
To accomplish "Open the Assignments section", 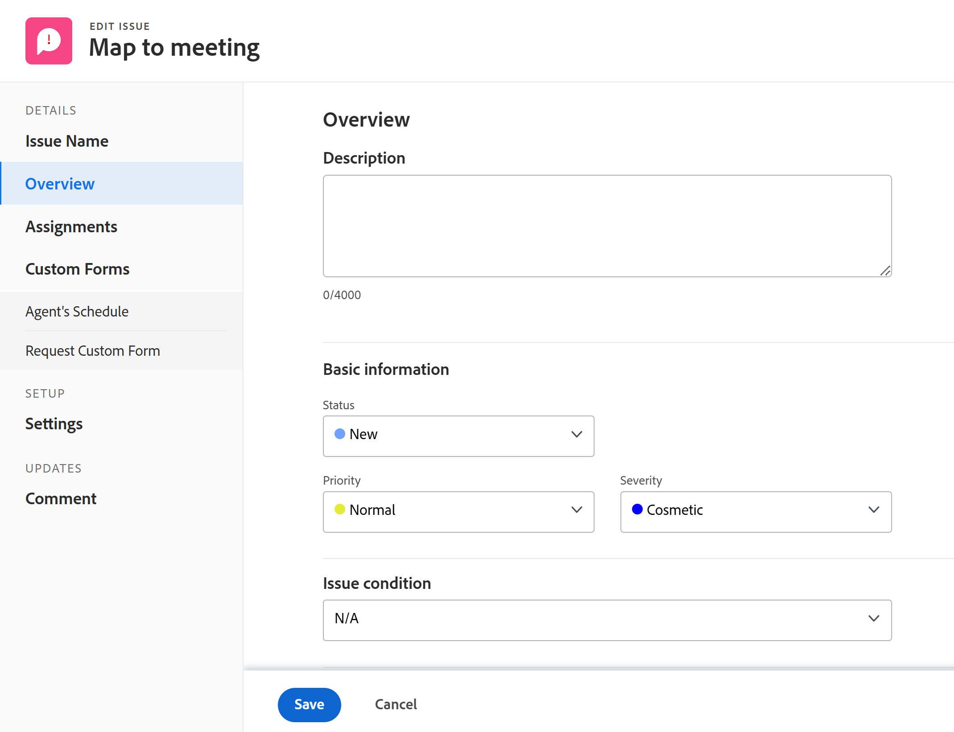I will click(71, 227).
